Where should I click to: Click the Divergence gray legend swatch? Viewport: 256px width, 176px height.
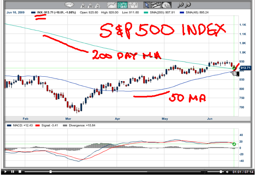pos(65,126)
